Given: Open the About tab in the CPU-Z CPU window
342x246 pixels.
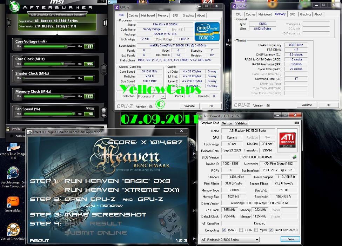Looking at the screenshot, I should (x=201, y=15).
